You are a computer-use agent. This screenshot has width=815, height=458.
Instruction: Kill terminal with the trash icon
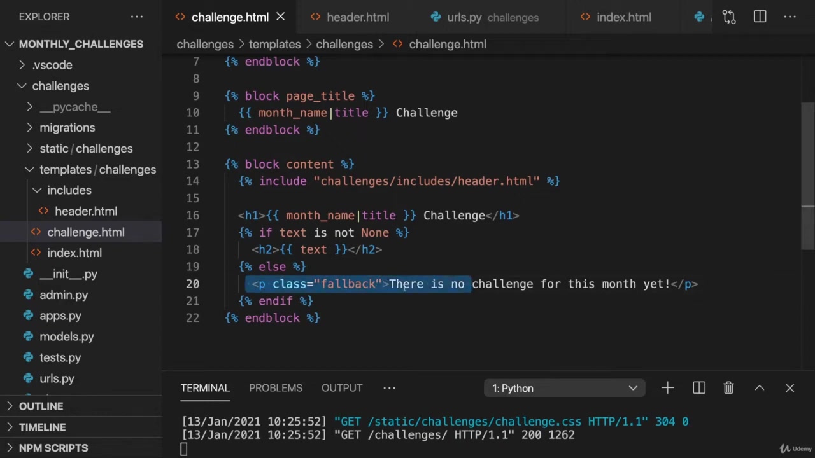coord(728,388)
